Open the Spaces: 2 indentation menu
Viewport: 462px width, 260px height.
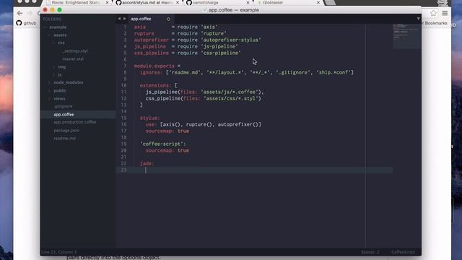pyautogui.click(x=370, y=252)
